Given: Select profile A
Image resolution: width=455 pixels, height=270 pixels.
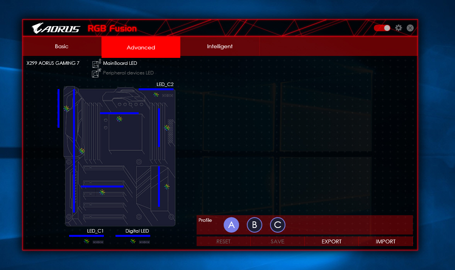Looking at the screenshot, I should pyautogui.click(x=231, y=225).
